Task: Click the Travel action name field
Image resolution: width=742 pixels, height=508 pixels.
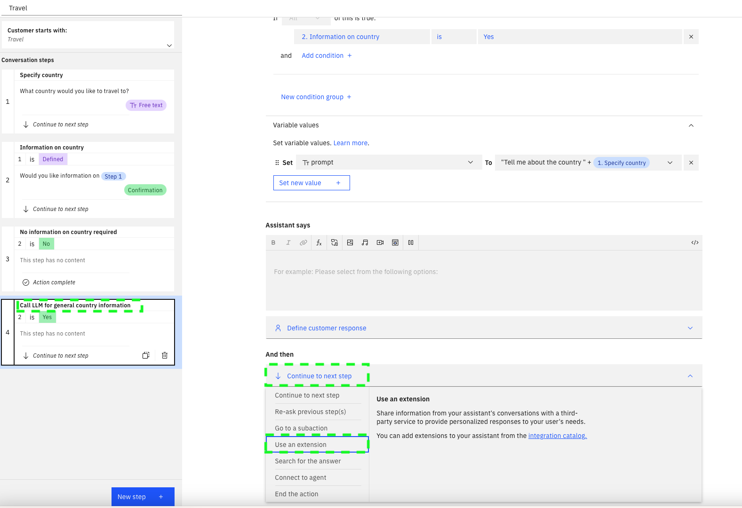Action: click(91, 8)
